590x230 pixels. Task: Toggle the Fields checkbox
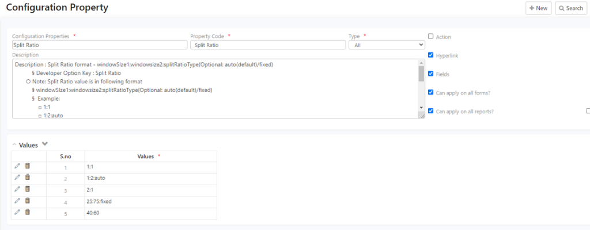pyautogui.click(x=430, y=74)
